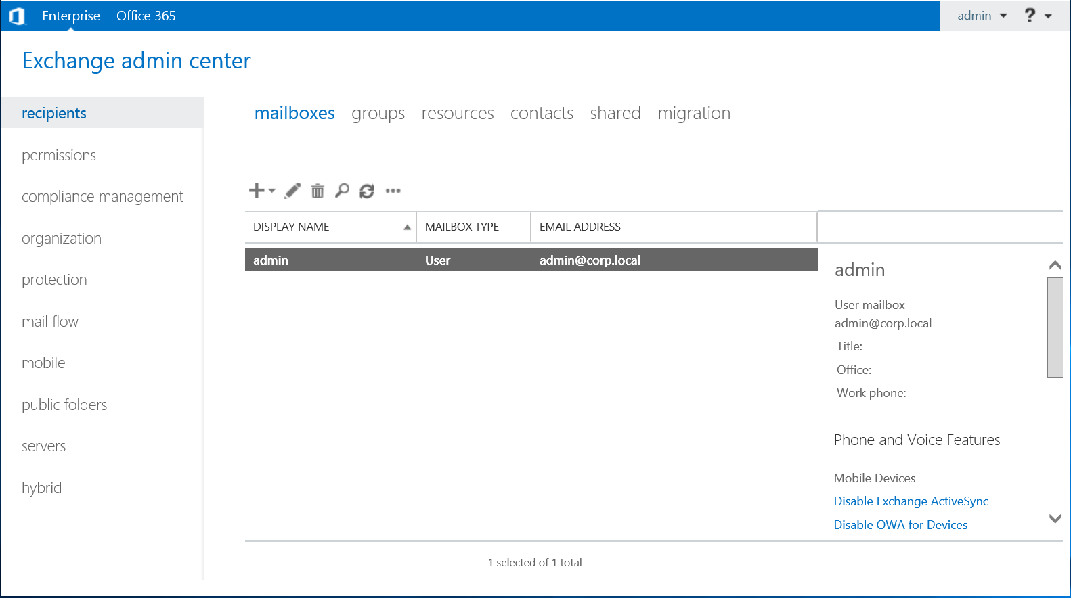This screenshot has height=598, width=1071.
Task: Open search with magnifier icon
Action: pyautogui.click(x=343, y=191)
